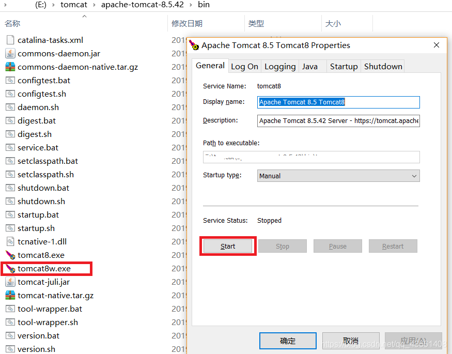
Task: Click the tomcat8w.exe feather icon
Action: pos(10,268)
